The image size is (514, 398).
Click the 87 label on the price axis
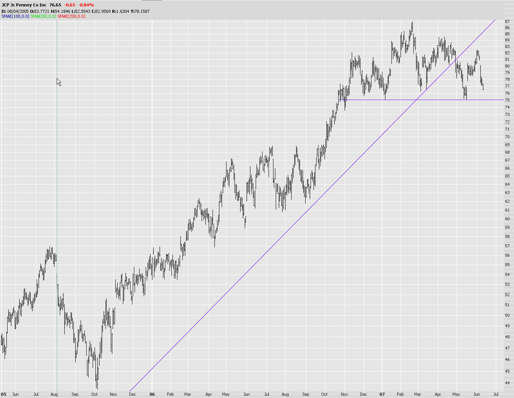point(507,22)
